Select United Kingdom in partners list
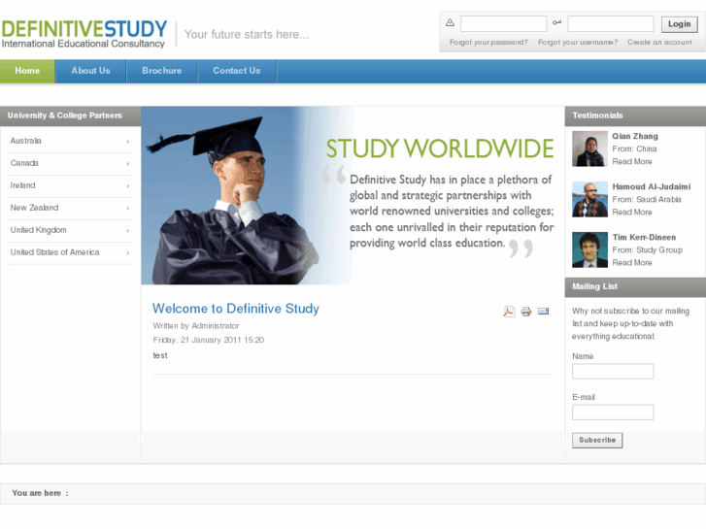Screen dimensions: 706x529 38,230
